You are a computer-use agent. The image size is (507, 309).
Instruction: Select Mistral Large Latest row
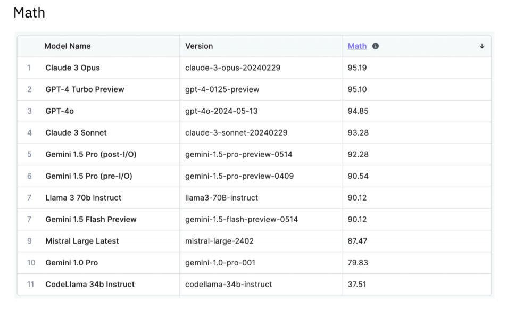tap(254, 241)
